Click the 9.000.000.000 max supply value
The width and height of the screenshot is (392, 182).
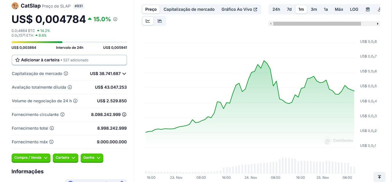112,142
